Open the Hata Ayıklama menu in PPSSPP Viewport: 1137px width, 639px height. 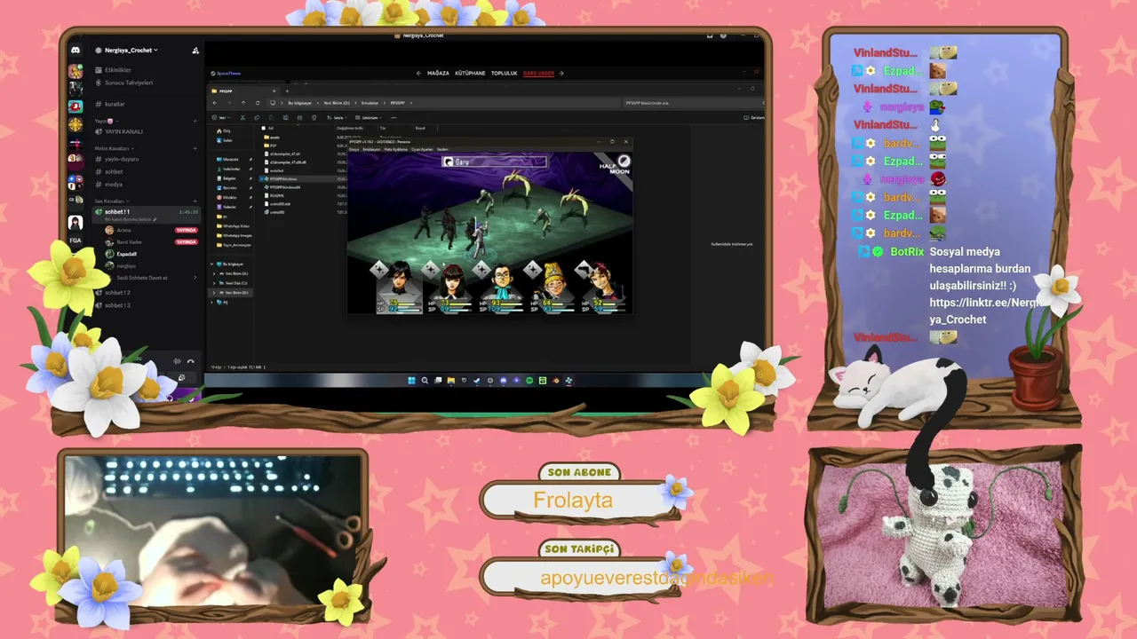point(396,149)
